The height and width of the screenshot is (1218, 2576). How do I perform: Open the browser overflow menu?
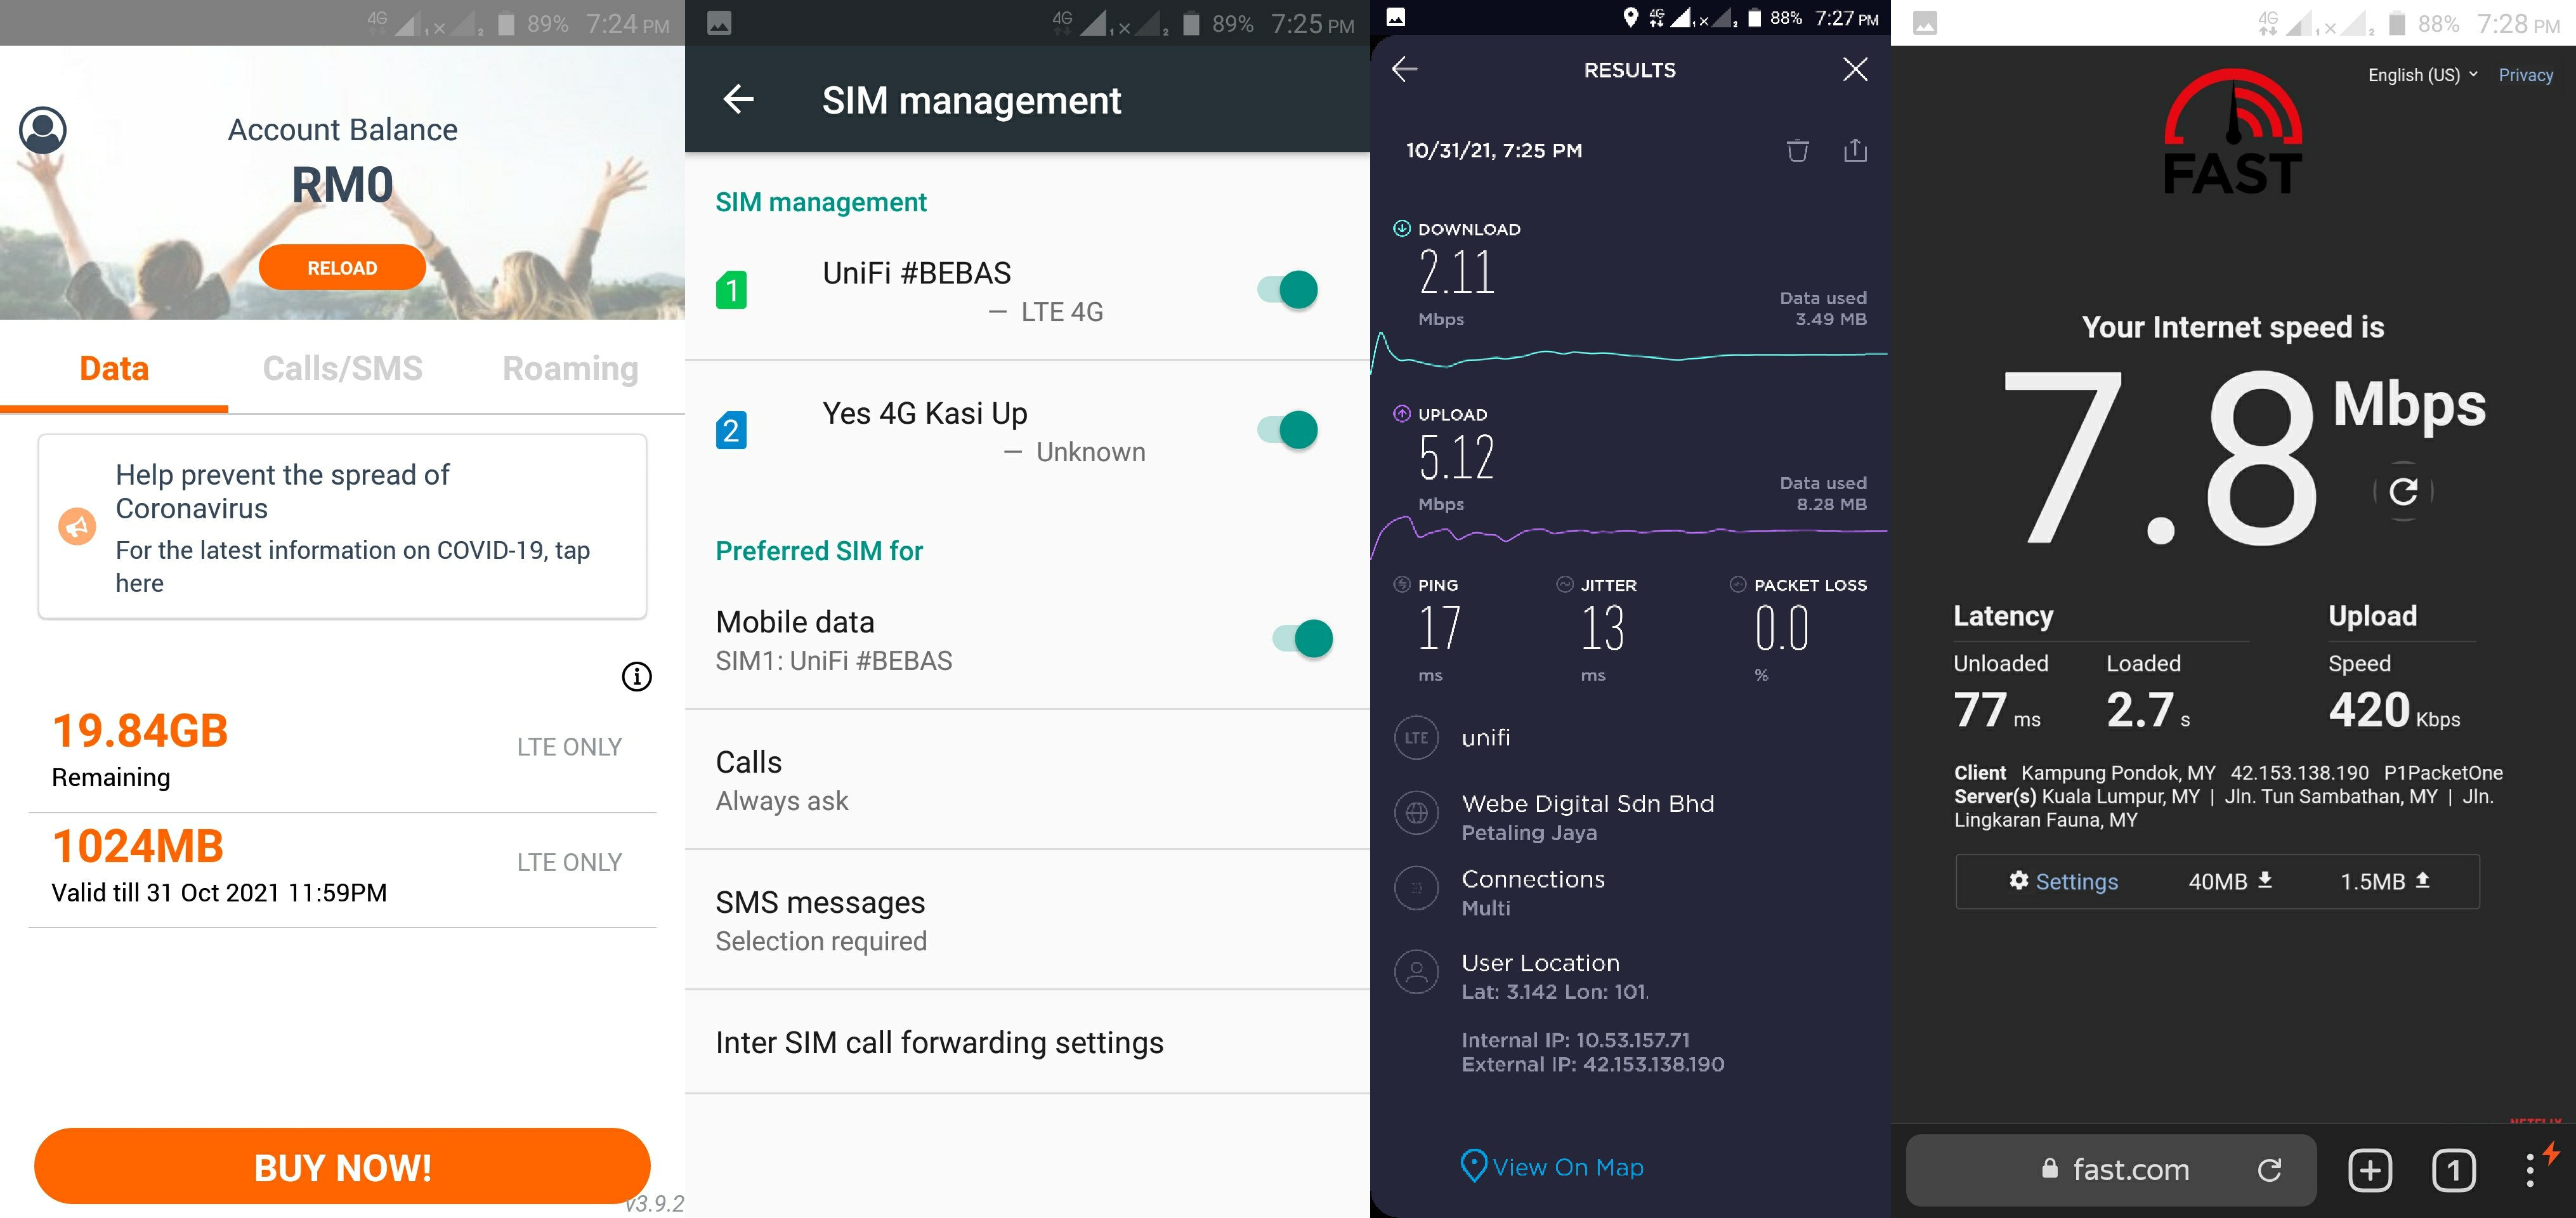(2530, 1170)
